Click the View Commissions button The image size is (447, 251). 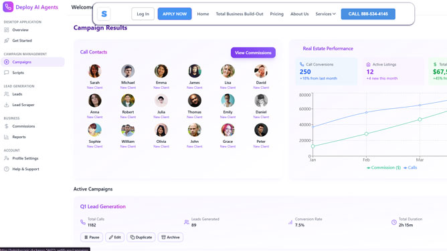253,53
